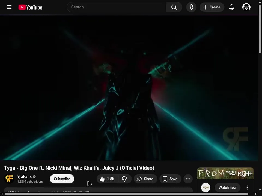Dislike the video with thumbs down

[124, 179]
